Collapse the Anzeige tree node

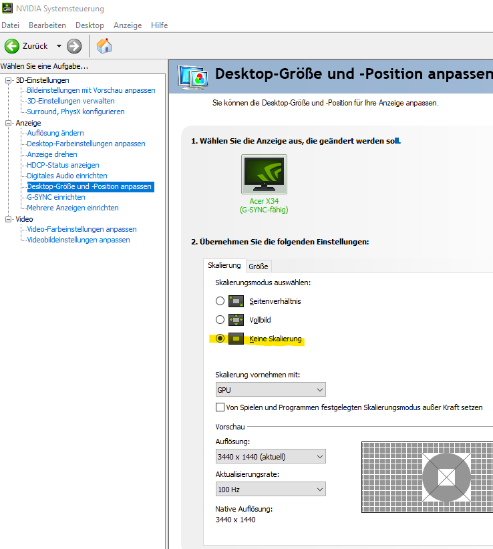tap(9, 124)
